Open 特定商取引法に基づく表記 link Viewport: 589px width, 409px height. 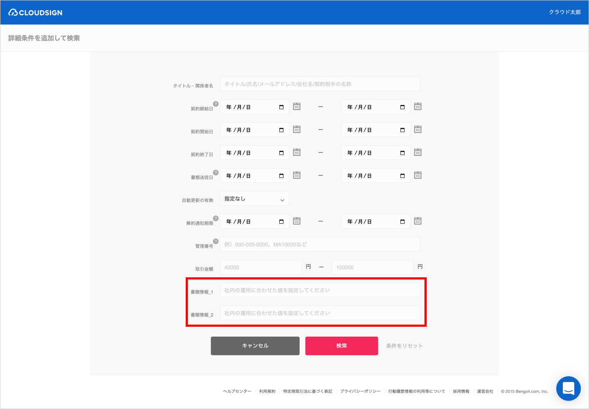click(308, 391)
